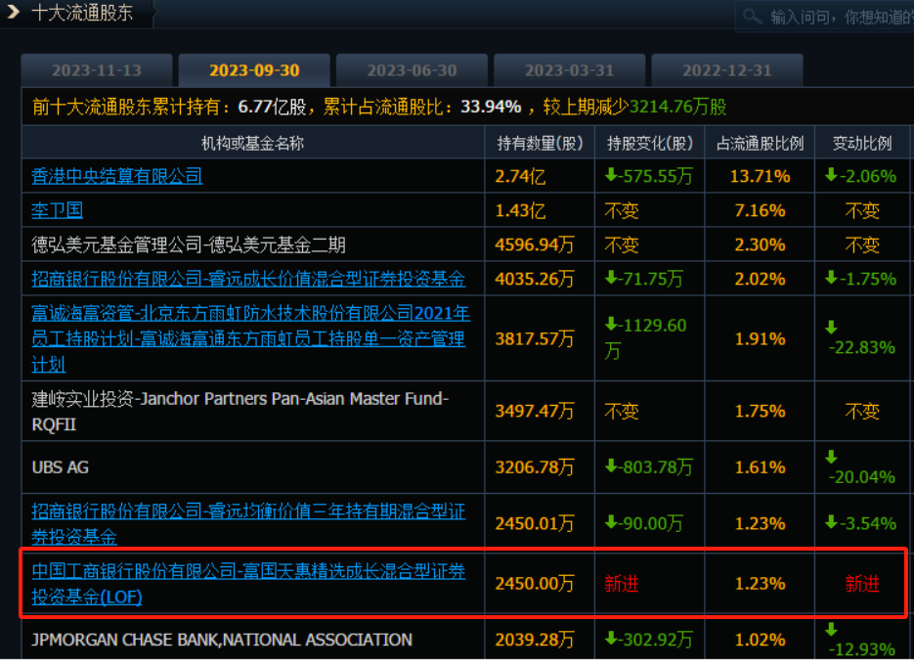Click the -12.93% change ratio value
The height and width of the screenshot is (666, 914).
(861, 649)
